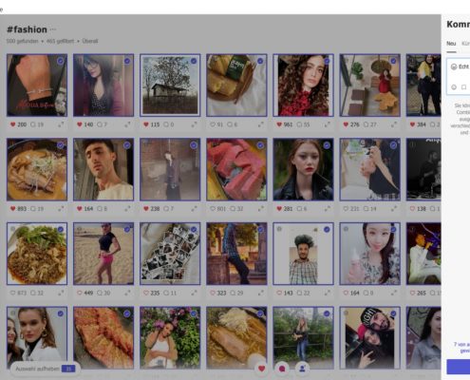Screen dimensions: 470x380
Task: Click the follow user icon at bottom
Action: [x=302, y=369]
